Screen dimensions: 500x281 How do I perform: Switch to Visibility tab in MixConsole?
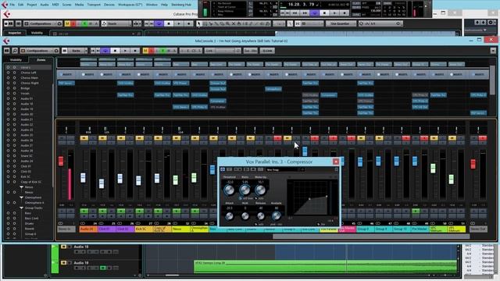pyautogui.click(x=16, y=60)
